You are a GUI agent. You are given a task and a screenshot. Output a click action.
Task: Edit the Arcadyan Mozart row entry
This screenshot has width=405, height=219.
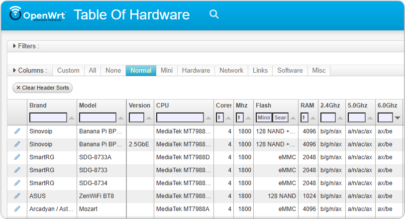[x=17, y=209]
